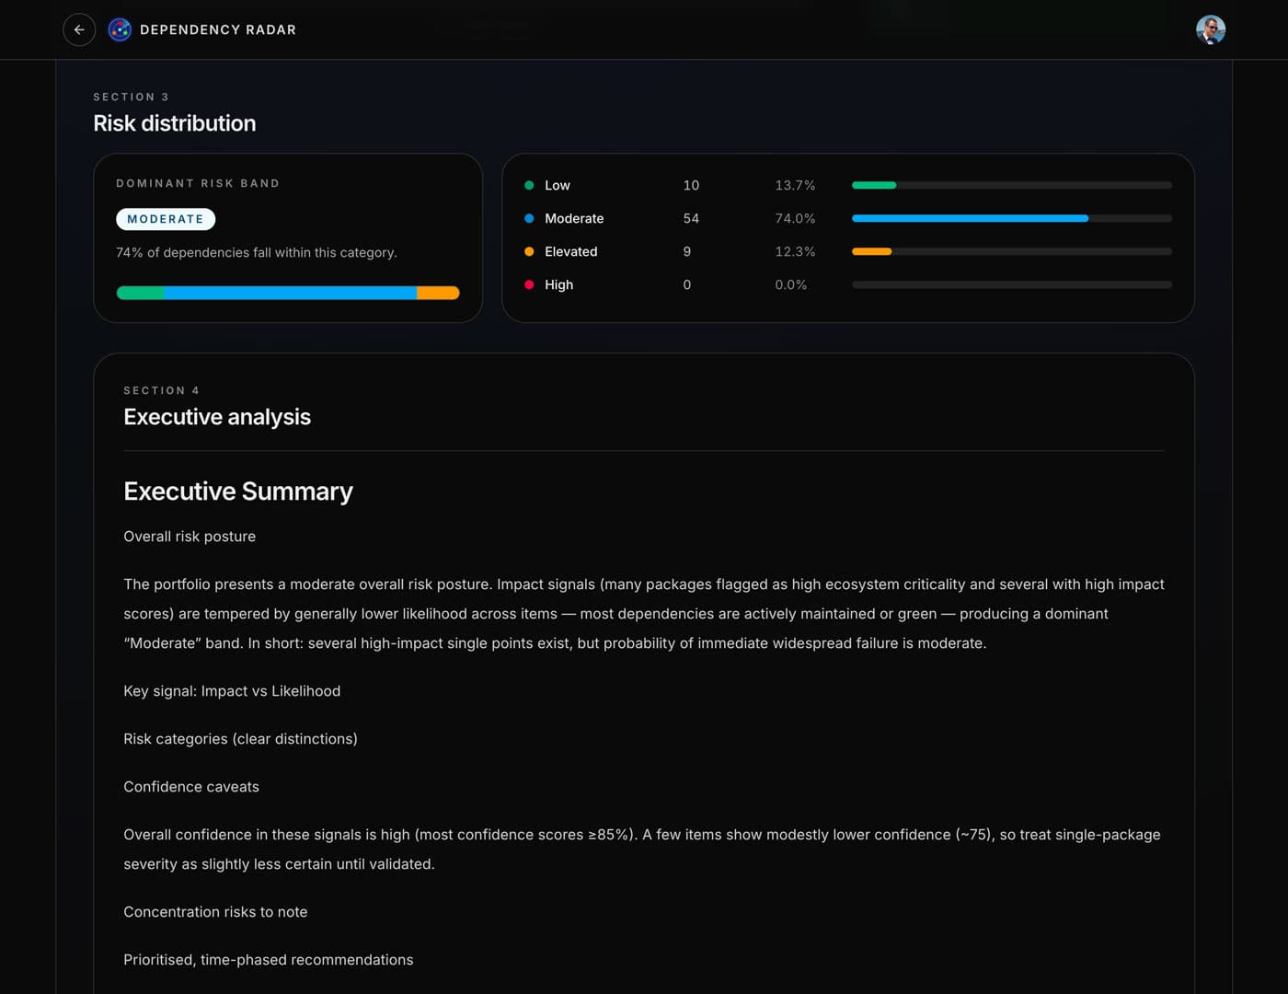Open the user profile avatar
Screen dimensions: 1288x994
click(x=1212, y=29)
